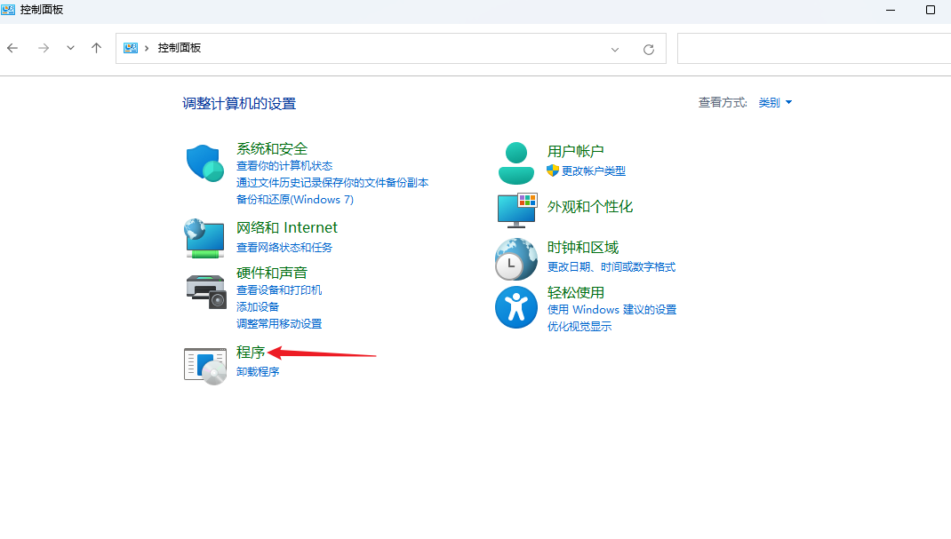Click 更改日期、时间或数字格式 link

coord(611,267)
